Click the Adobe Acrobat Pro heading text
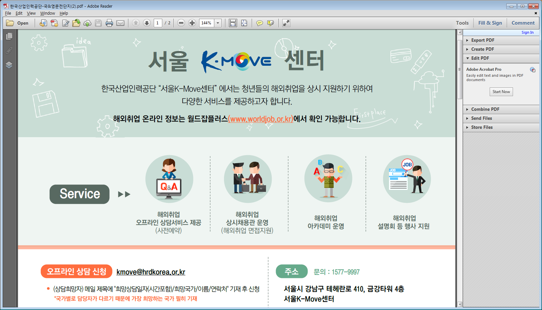The height and width of the screenshot is (310, 542). tap(484, 69)
